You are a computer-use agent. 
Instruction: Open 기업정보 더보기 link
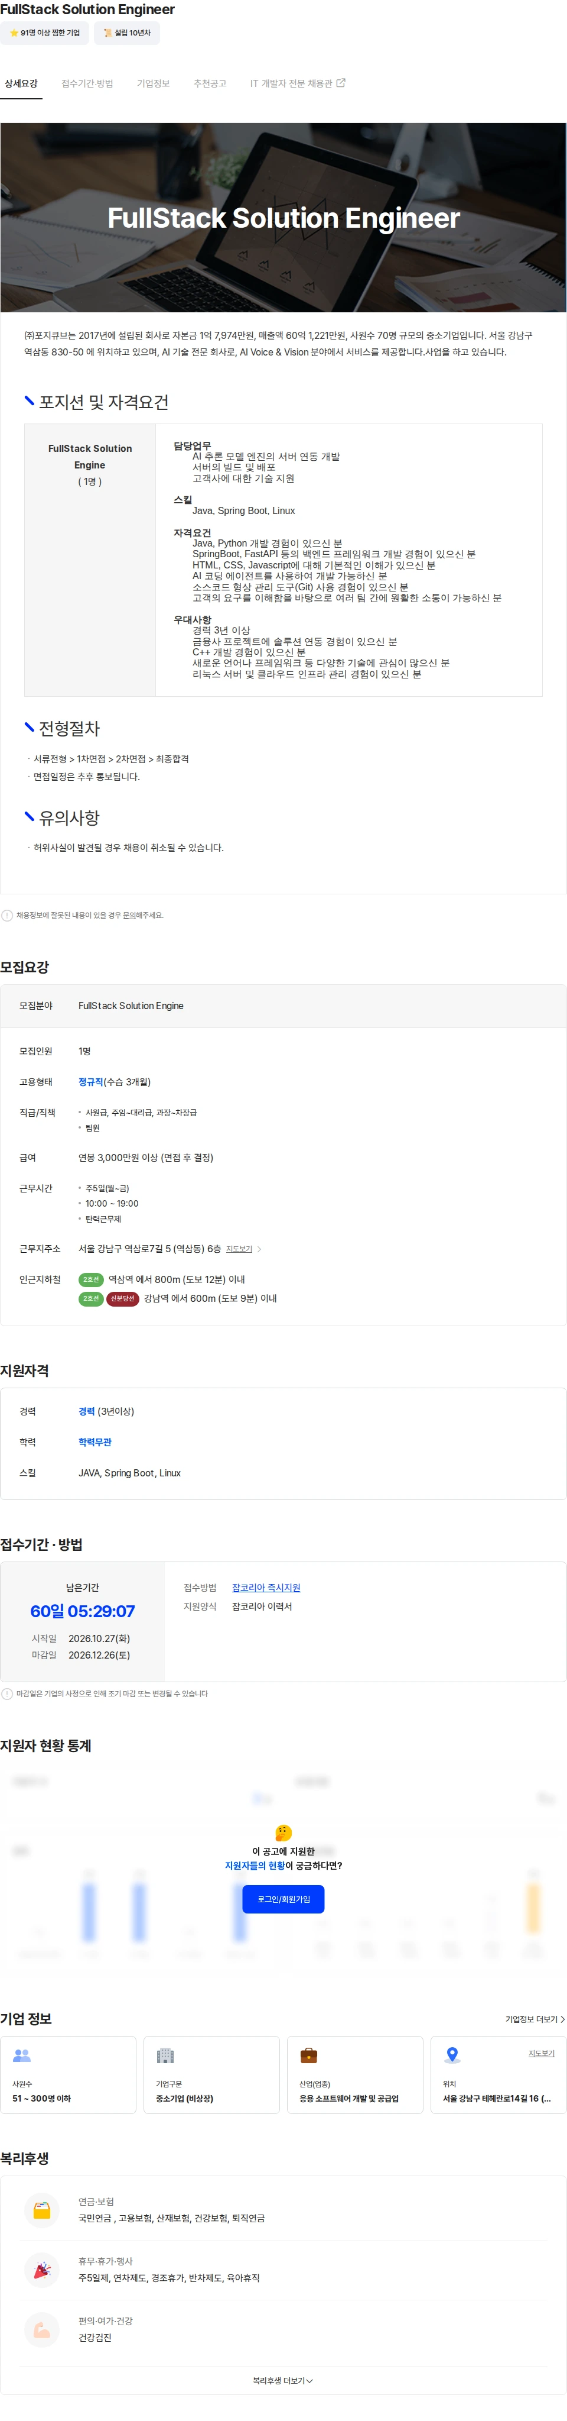[x=535, y=2019]
